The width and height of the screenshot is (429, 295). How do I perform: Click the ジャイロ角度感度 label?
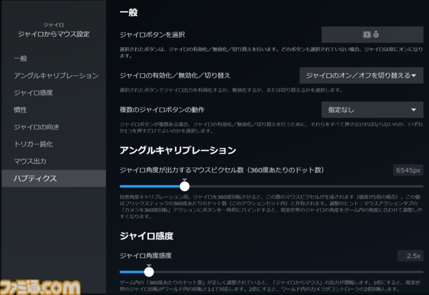click(x=145, y=255)
